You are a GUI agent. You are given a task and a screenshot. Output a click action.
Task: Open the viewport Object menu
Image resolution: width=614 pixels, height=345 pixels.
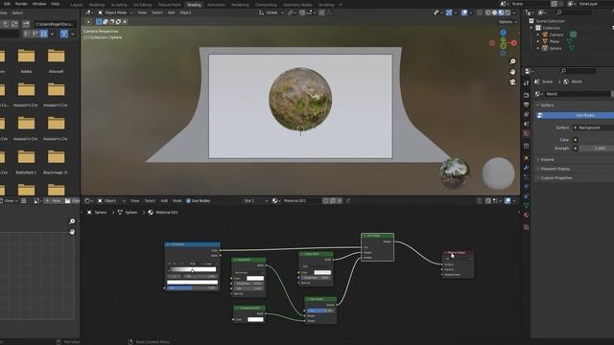coord(185,12)
